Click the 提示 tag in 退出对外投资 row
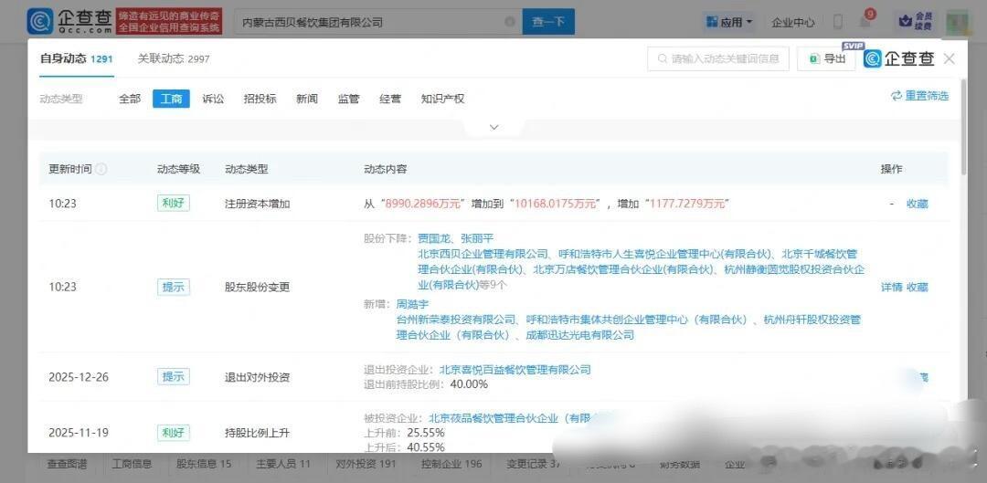 (173, 377)
